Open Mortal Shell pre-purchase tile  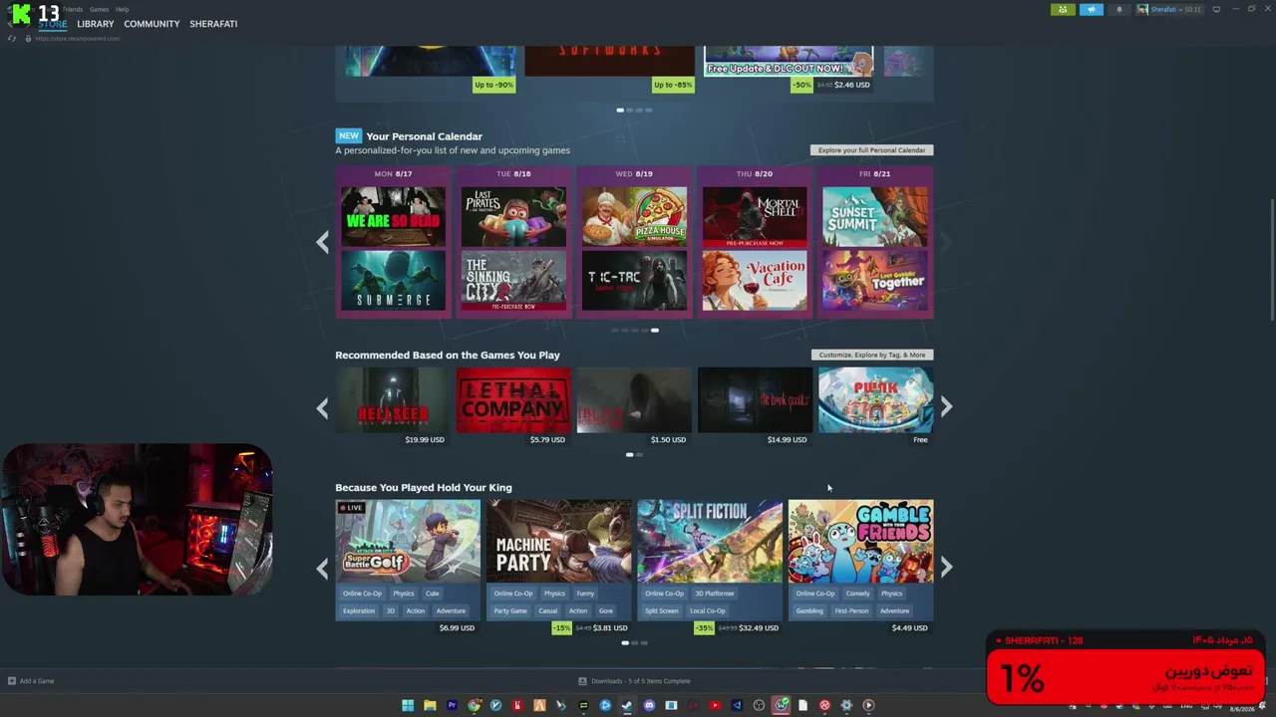(x=755, y=216)
